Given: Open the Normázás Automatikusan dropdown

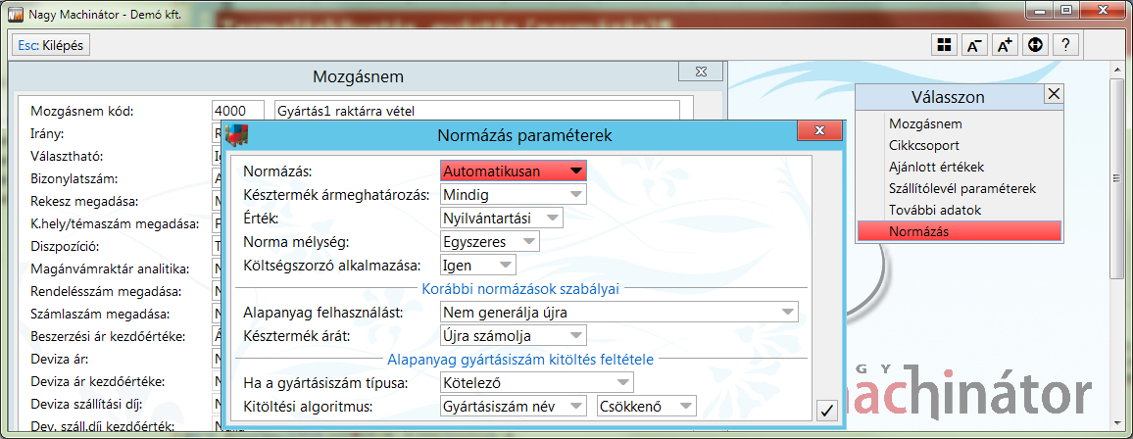Looking at the screenshot, I should click(513, 171).
